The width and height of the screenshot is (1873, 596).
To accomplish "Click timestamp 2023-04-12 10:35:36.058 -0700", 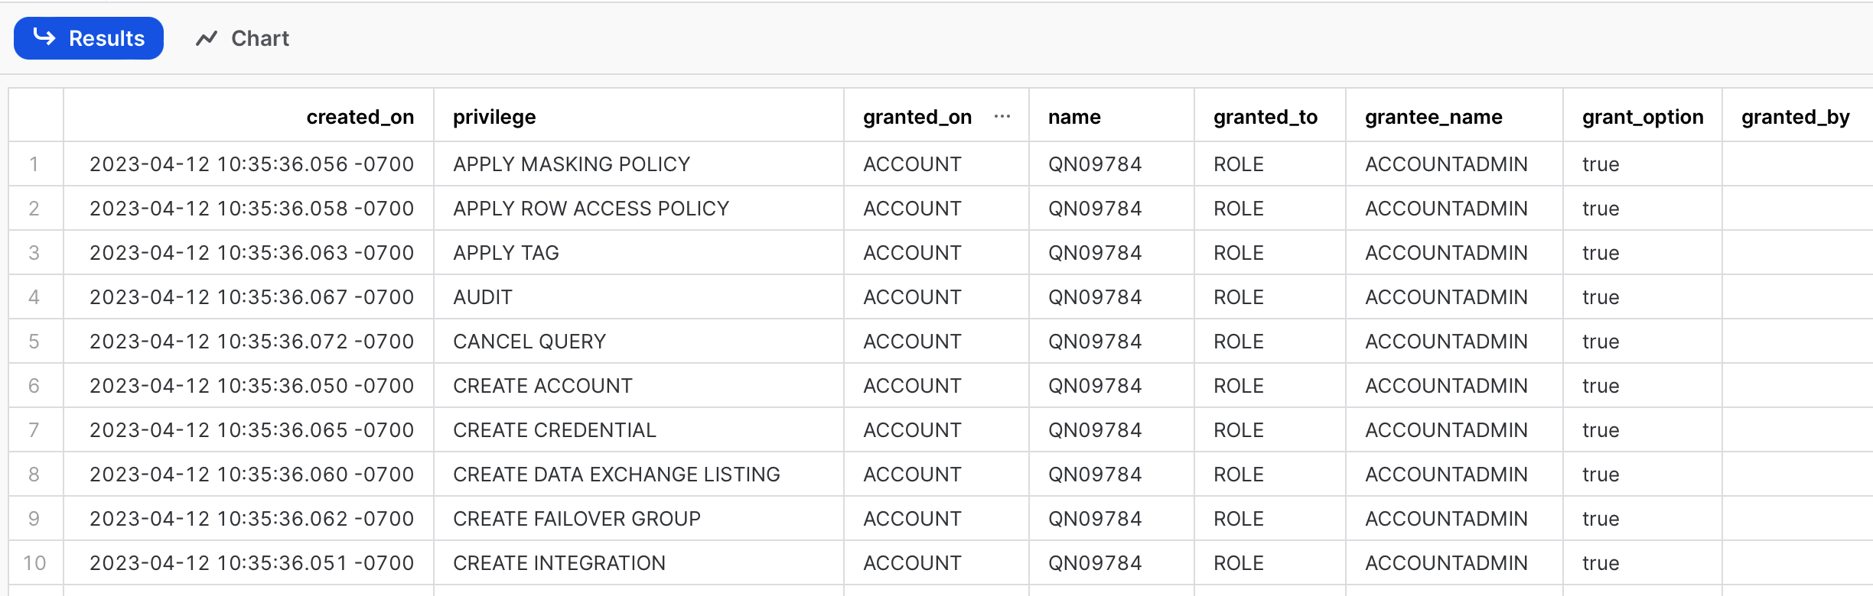I will [252, 209].
